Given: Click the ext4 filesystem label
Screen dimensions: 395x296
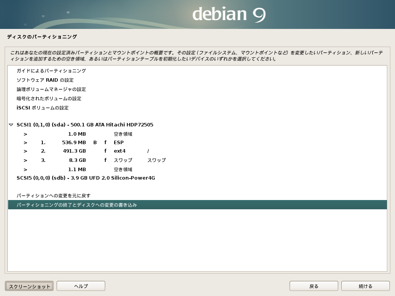Looking at the screenshot, I should coord(120,151).
